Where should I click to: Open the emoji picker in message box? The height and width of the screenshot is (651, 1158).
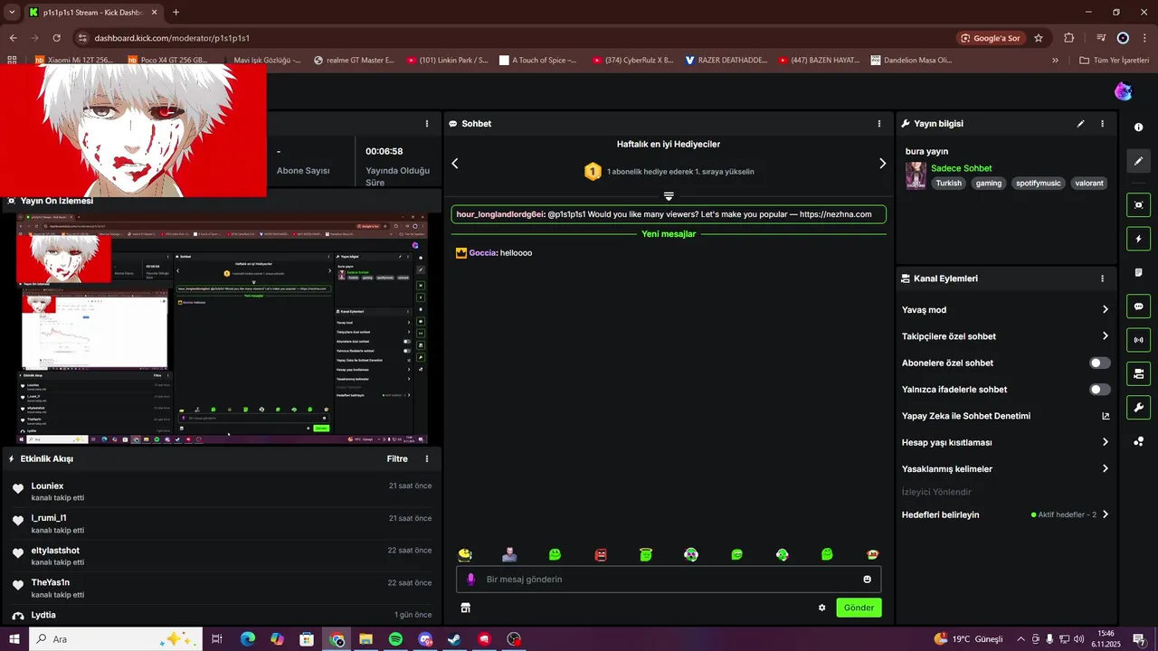[867, 580]
